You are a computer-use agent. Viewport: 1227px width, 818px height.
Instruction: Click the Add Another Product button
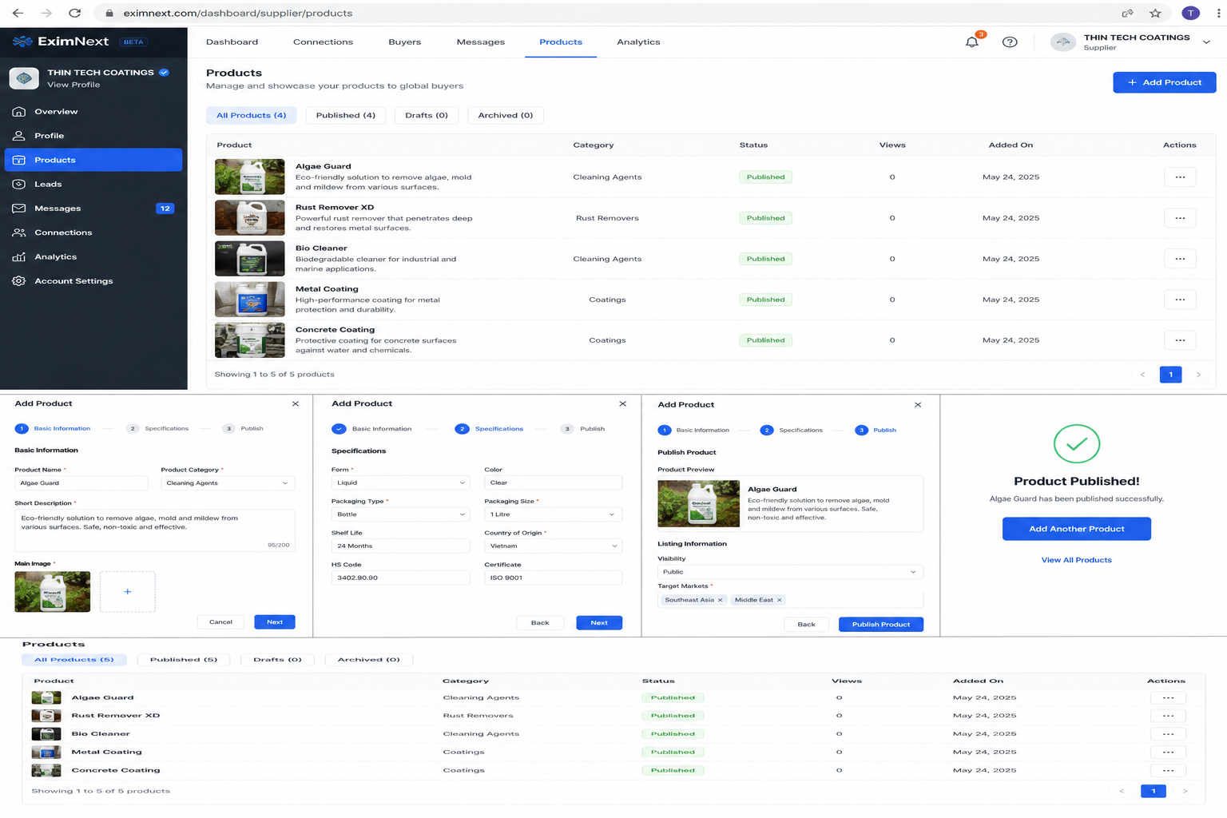pyautogui.click(x=1077, y=529)
